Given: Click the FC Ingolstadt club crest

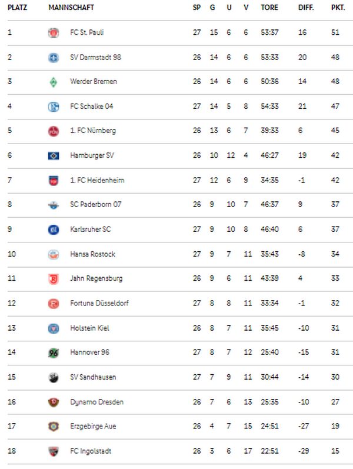Looking at the screenshot, I should click(x=54, y=451).
